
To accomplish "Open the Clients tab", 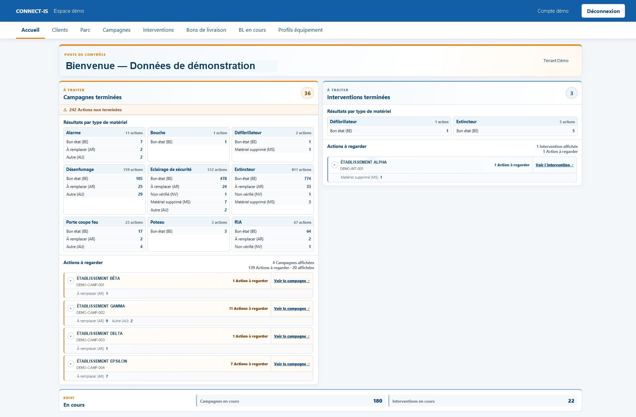I will click(x=60, y=30).
